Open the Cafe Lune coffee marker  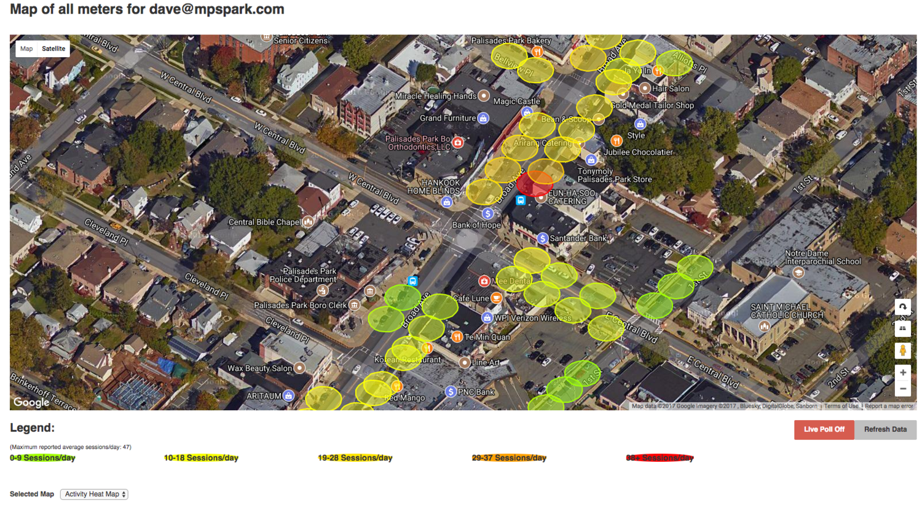(496, 298)
